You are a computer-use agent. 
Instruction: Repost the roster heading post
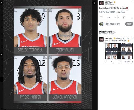pyautogui.click(x=109, y=18)
